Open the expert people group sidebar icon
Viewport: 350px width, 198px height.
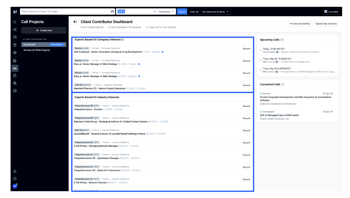[x=15, y=68]
